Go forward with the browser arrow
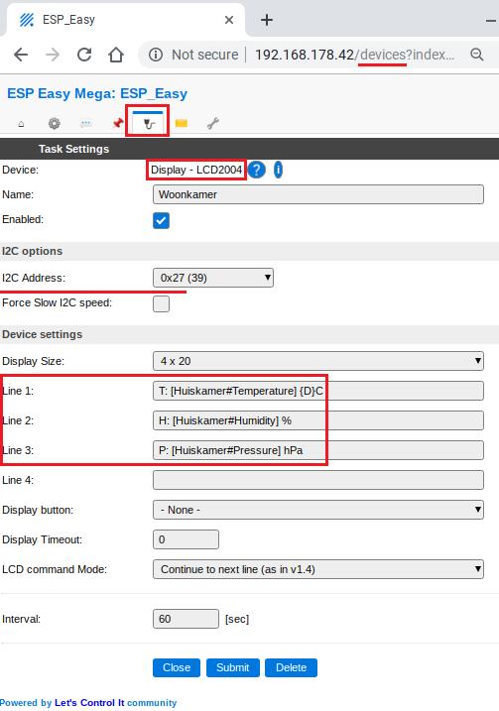Image resolution: width=499 pixels, height=711 pixels. (53, 55)
